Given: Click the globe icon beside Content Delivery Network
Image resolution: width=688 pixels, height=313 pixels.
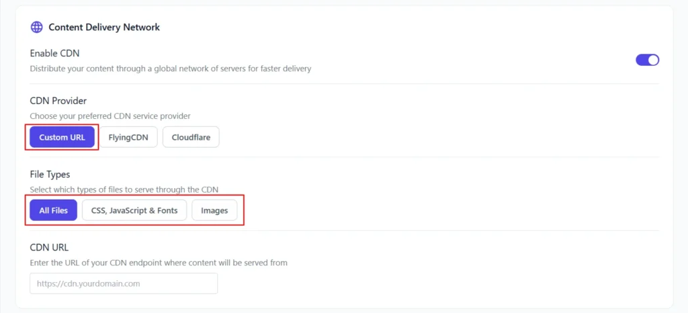Looking at the screenshot, I should click(37, 28).
